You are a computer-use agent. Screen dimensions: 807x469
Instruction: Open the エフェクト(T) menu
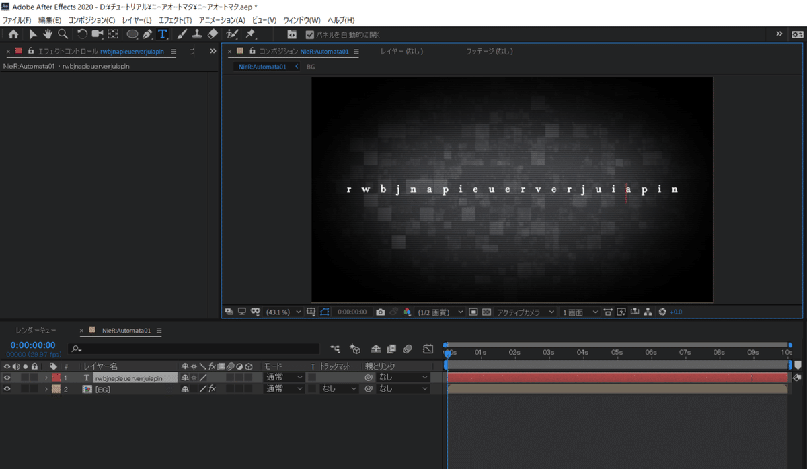click(174, 20)
